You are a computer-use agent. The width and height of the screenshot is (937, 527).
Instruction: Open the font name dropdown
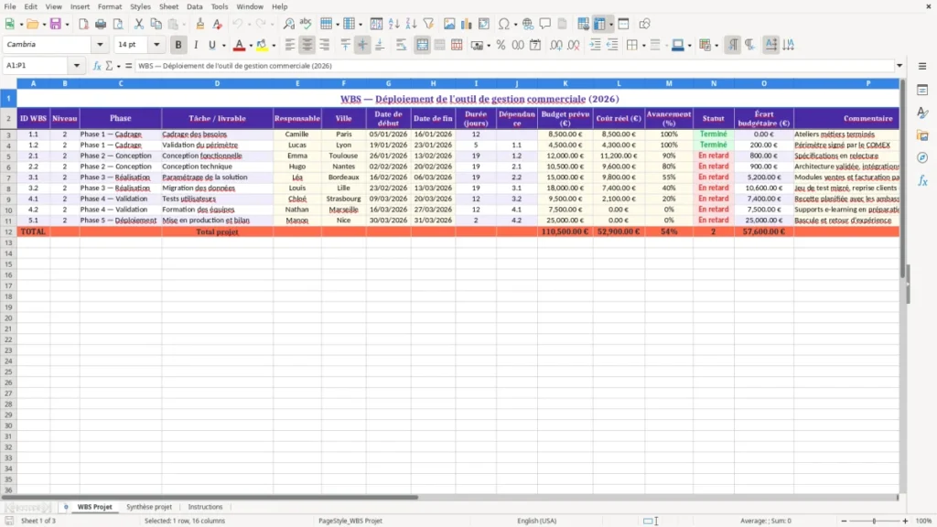tap(100, 44)
